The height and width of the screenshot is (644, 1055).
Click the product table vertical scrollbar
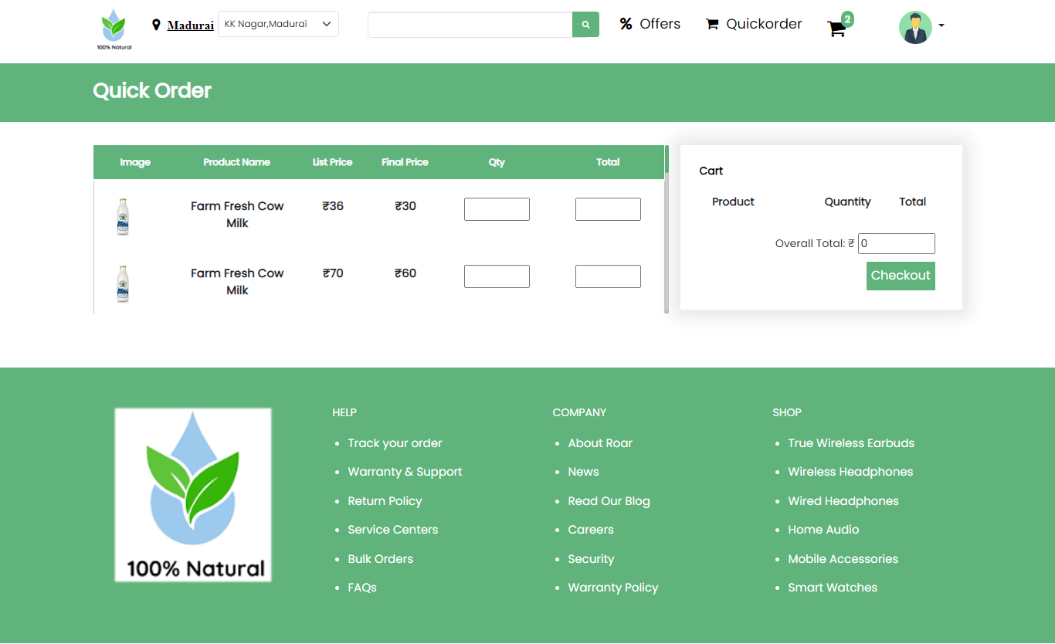[666, 232]
